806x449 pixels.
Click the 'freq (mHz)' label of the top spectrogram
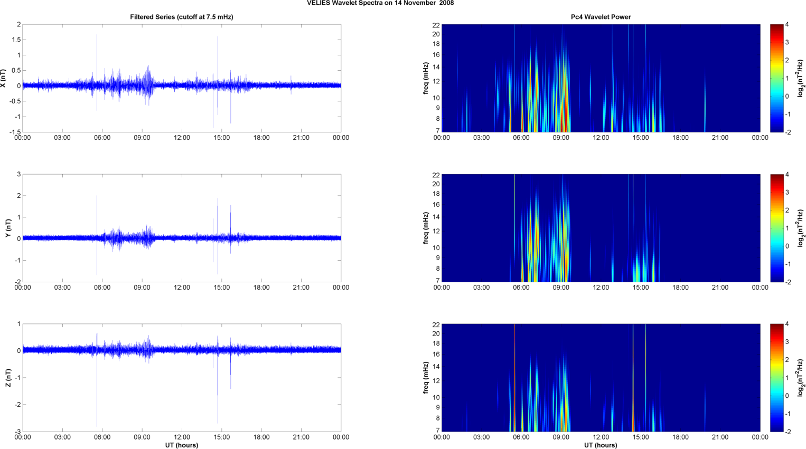[426, 78]
